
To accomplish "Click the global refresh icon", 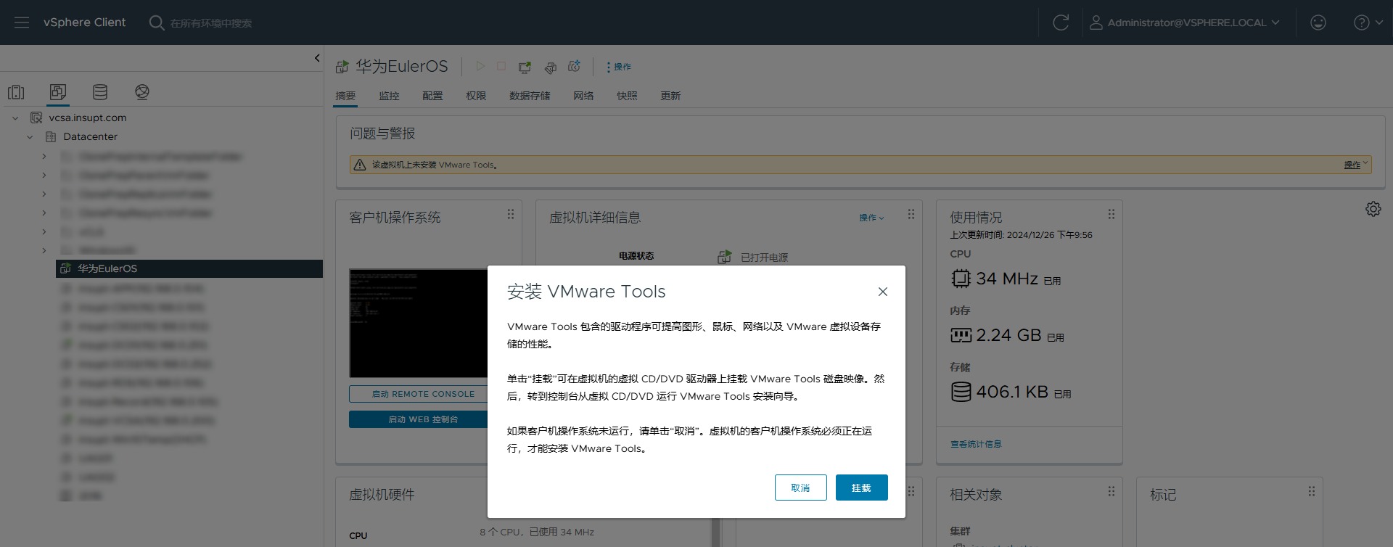I will [1060, 22].
